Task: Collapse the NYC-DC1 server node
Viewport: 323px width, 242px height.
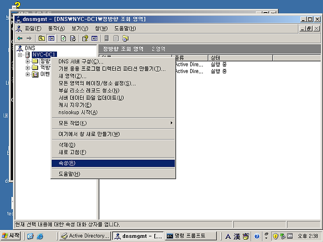Action: pos(20,55)
